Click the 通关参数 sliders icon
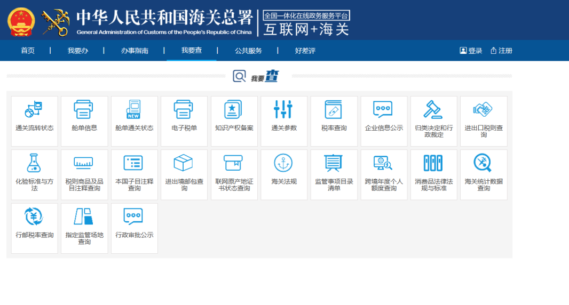The image size is (569, 305). pyautogui.click(x=283, y=110)
